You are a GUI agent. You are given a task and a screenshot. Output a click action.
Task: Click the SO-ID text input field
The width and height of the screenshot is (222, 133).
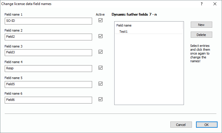point(48,21)
